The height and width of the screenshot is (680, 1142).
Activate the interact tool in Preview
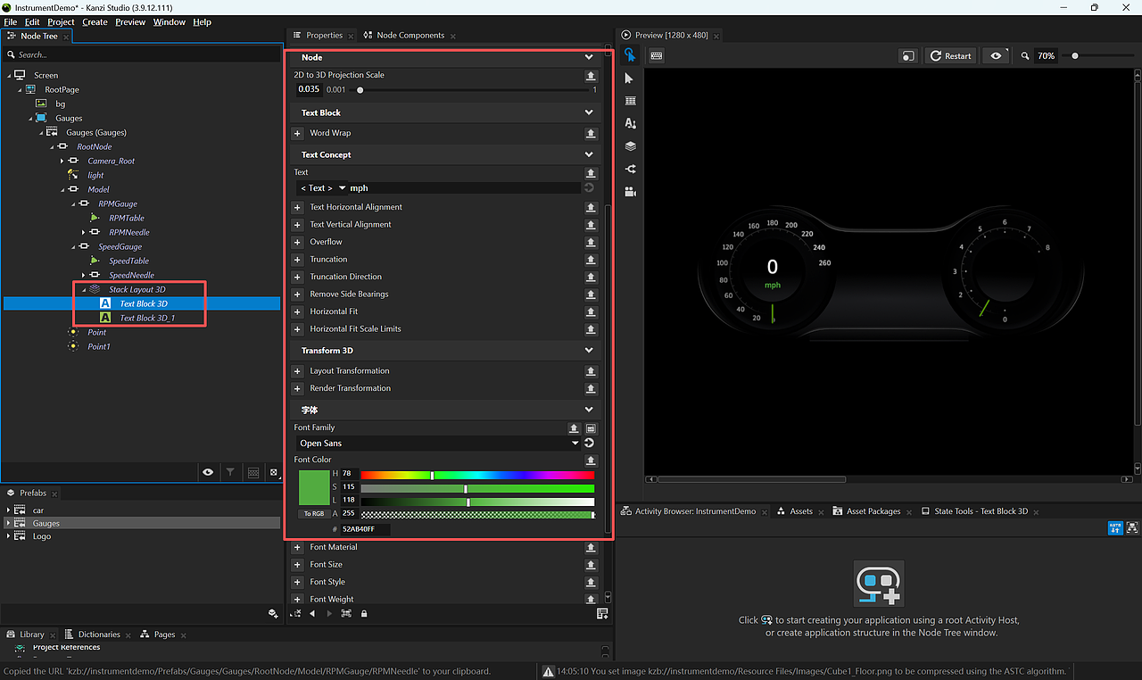point(630,55)
